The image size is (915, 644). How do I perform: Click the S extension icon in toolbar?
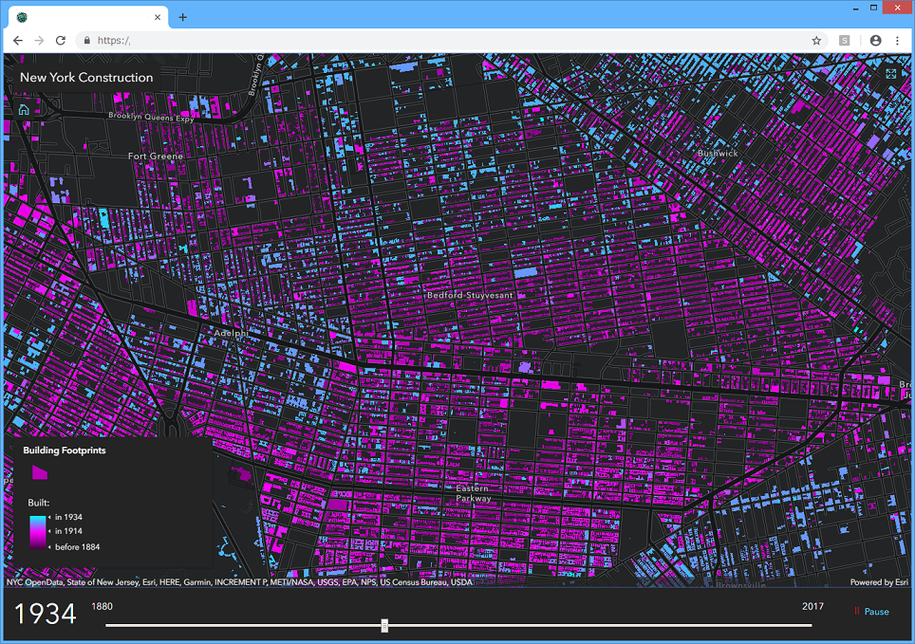pyautogui.click(x=844, y=41)
